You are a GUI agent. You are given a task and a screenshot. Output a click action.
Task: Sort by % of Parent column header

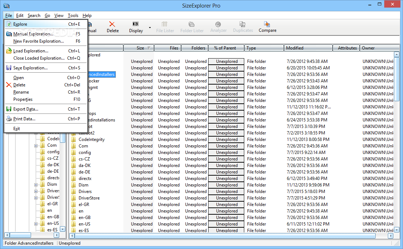[226, 48]
